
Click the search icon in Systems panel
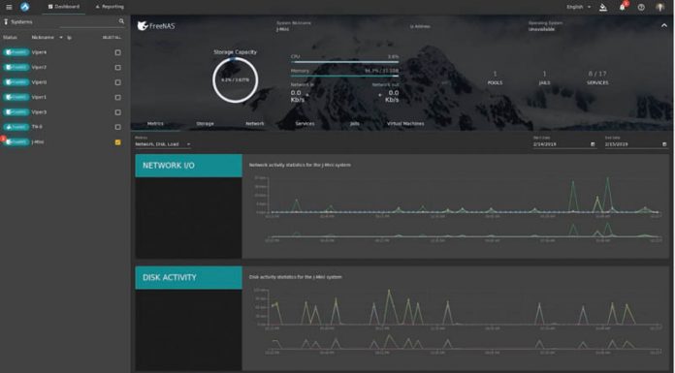click(121, 21)
